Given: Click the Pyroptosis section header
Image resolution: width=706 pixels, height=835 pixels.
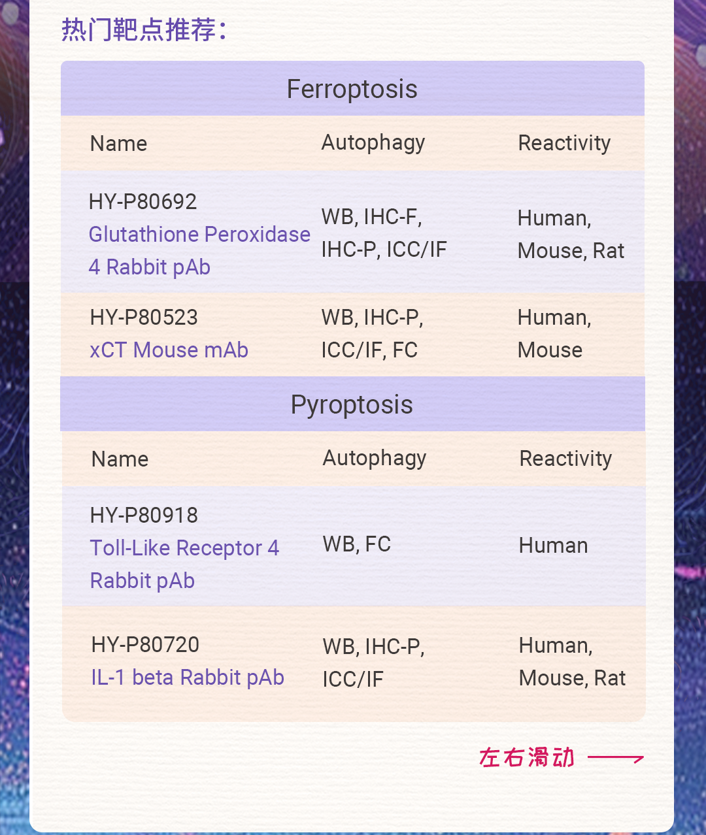Looking at the screenshot, I should (352, 404).
